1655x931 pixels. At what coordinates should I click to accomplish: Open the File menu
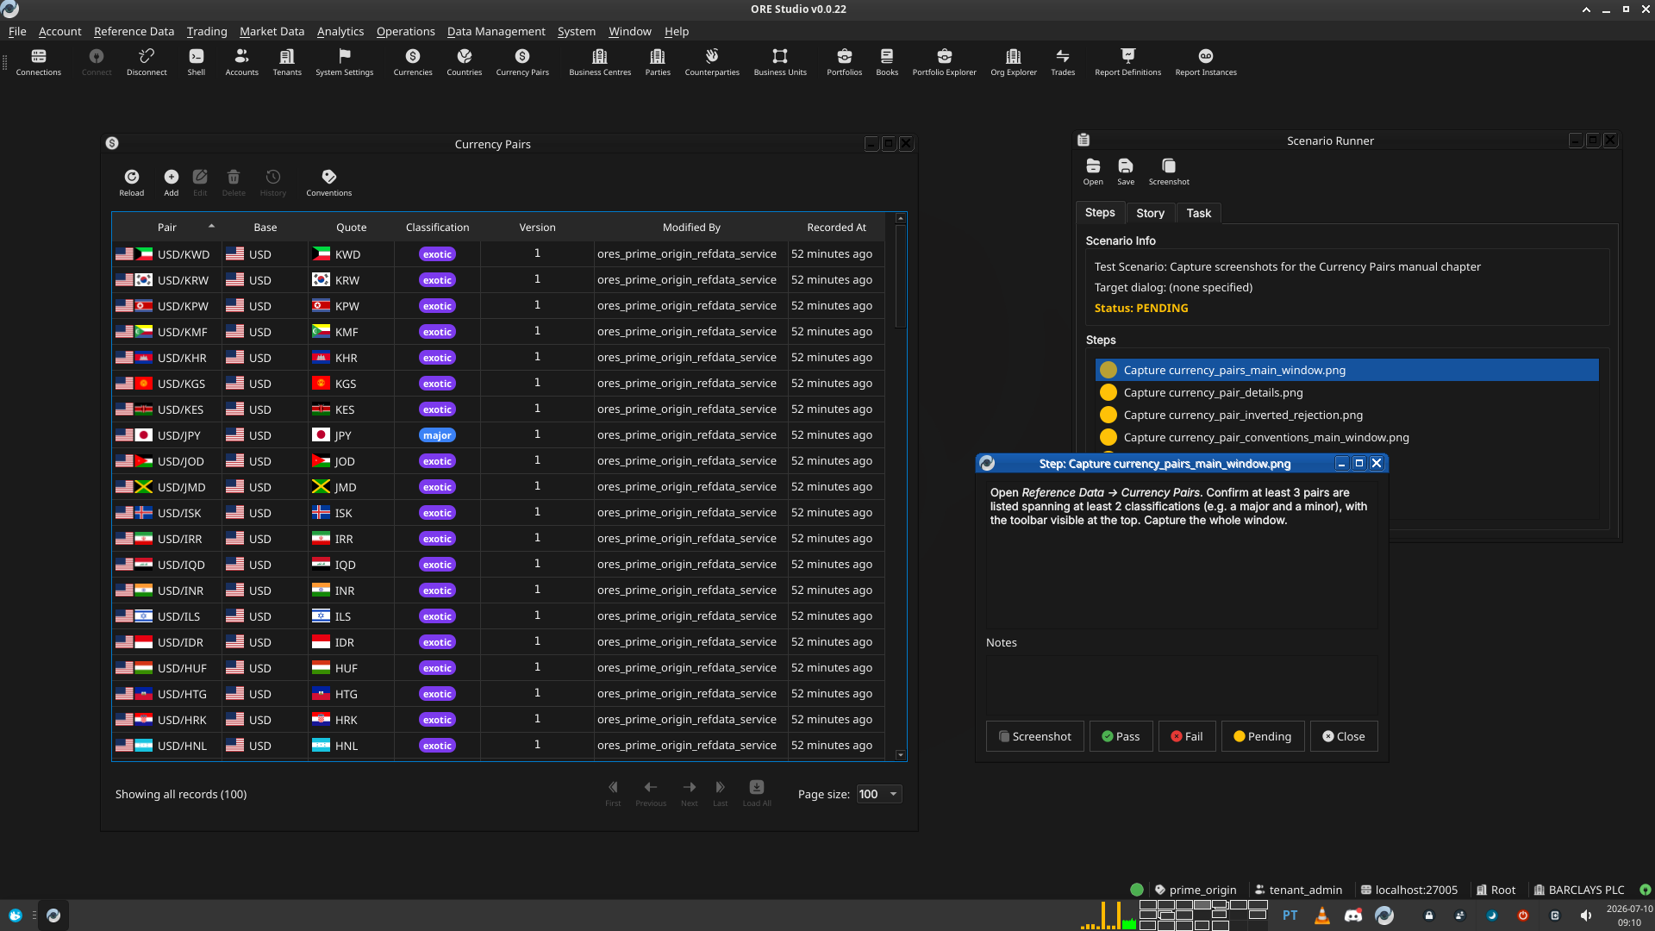tap(17, 31)
